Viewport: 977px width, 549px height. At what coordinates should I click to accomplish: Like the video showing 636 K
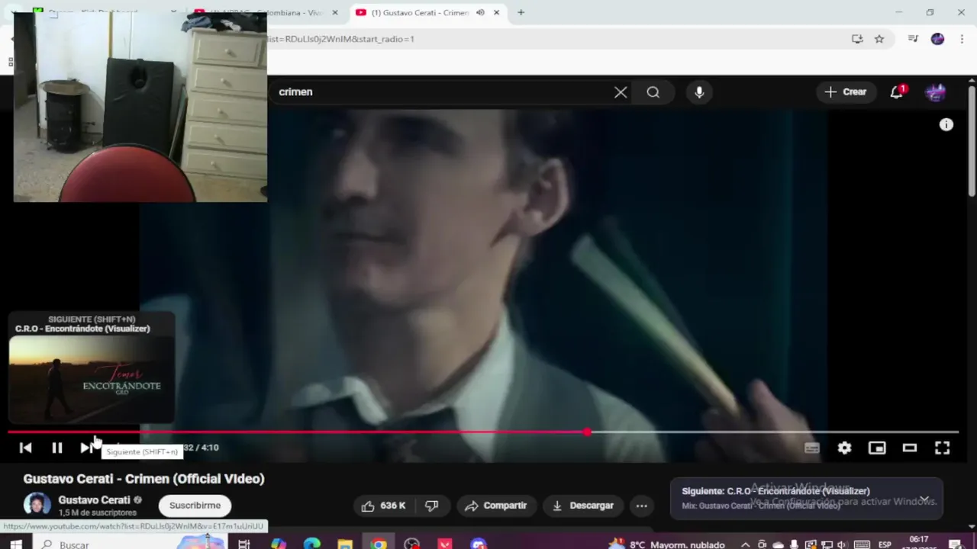(x=384, y=506)
